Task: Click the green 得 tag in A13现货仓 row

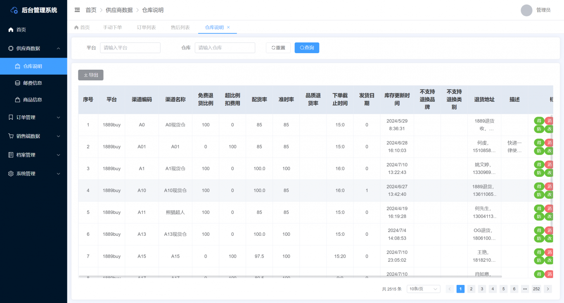Action: tap(539, 230)
